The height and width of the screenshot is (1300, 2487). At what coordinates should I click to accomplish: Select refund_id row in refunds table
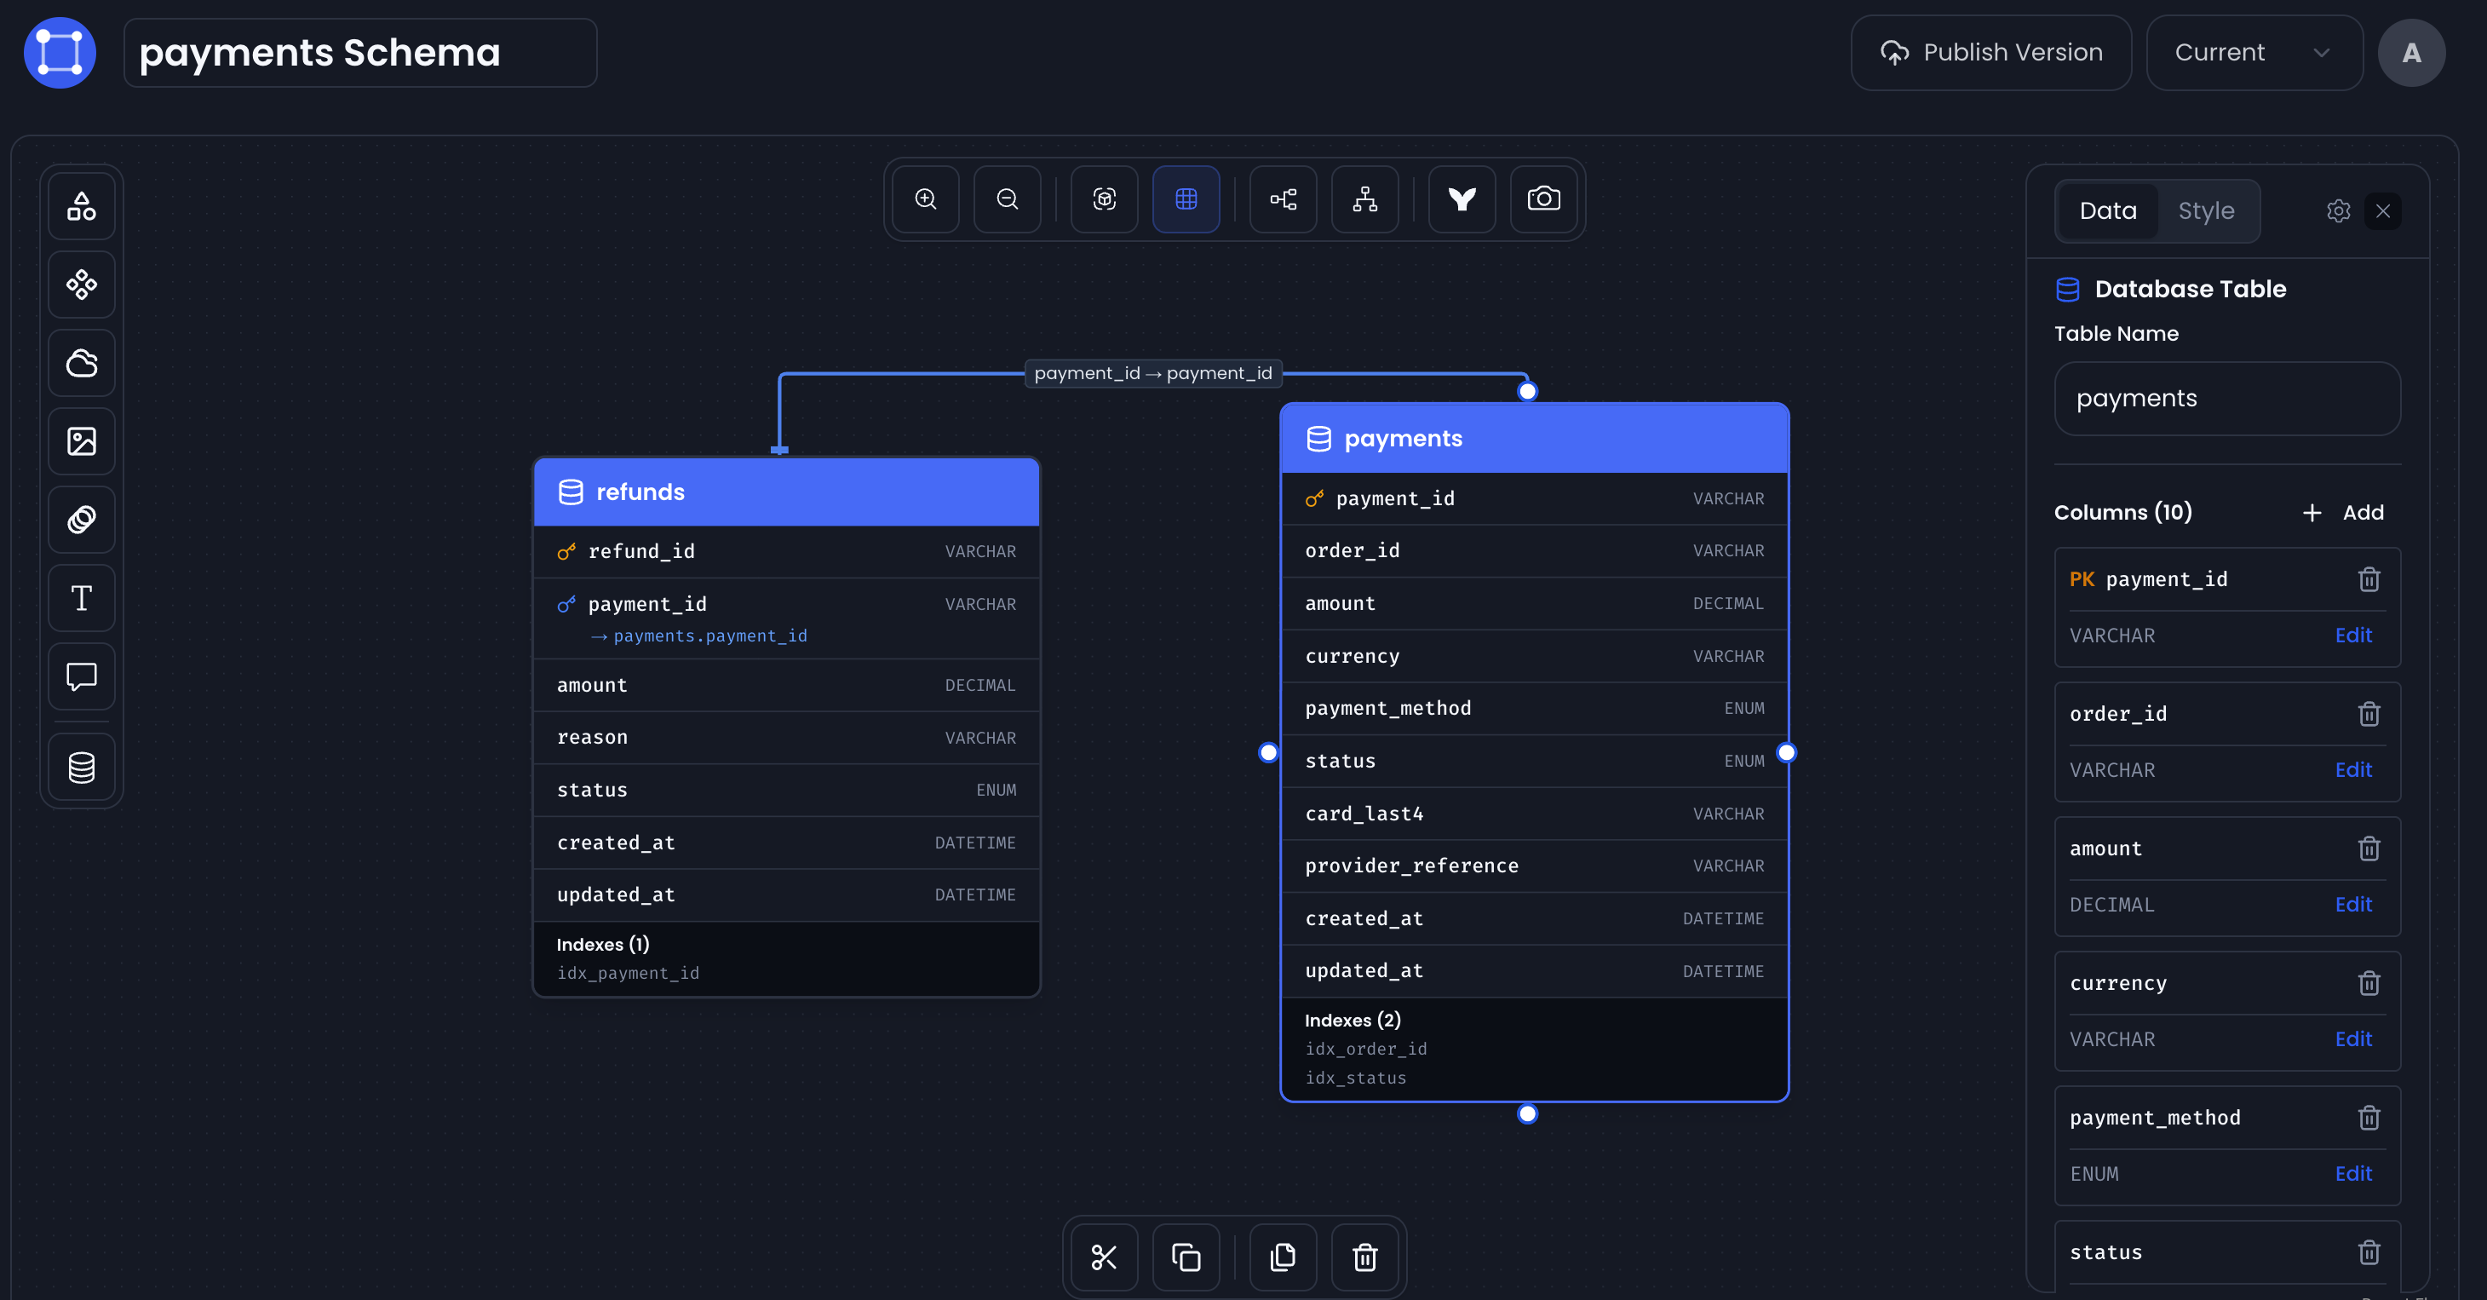(x=787, y=551)
